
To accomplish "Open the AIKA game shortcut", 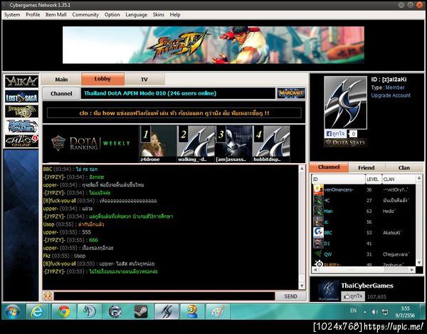I will click(21, 81).
